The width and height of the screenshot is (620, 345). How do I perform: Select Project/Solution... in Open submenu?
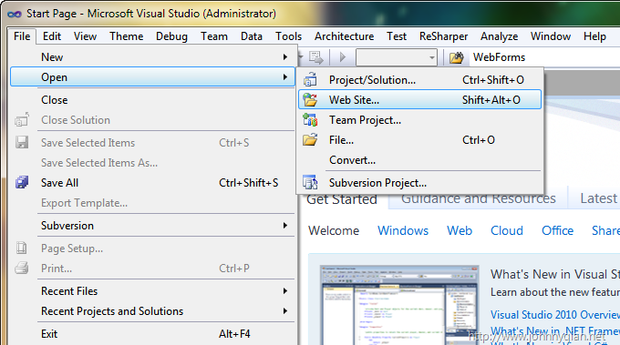pos(420,80)
